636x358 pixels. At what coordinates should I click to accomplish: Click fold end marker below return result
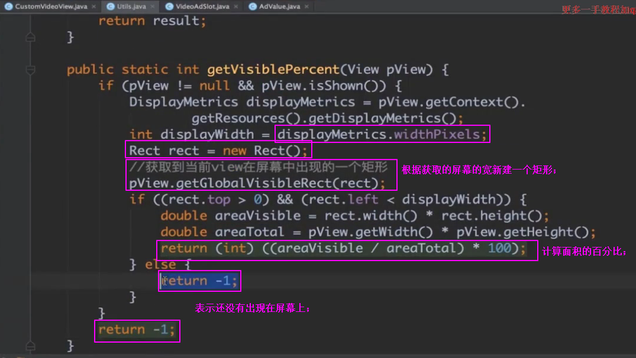[x=30, y=37]
